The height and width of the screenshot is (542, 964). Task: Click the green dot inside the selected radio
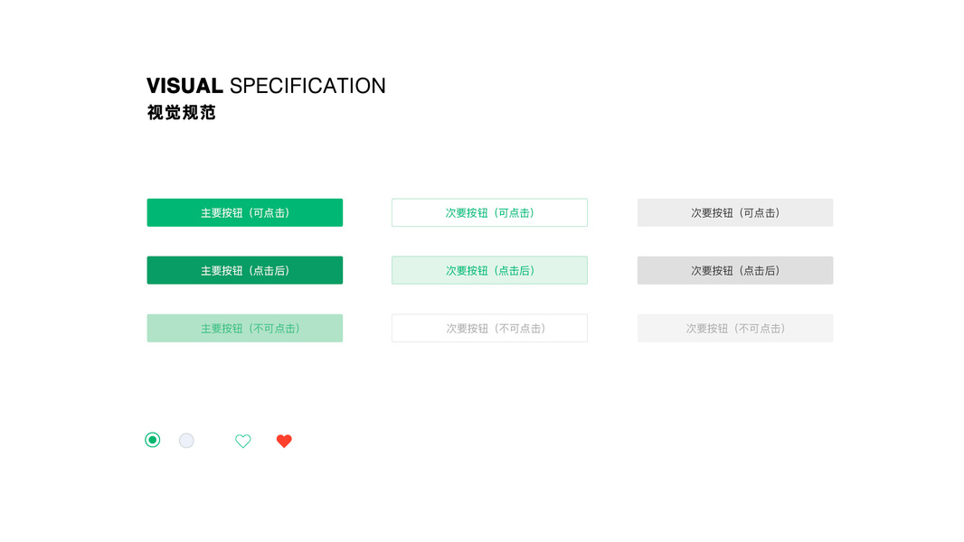point(153,440)
